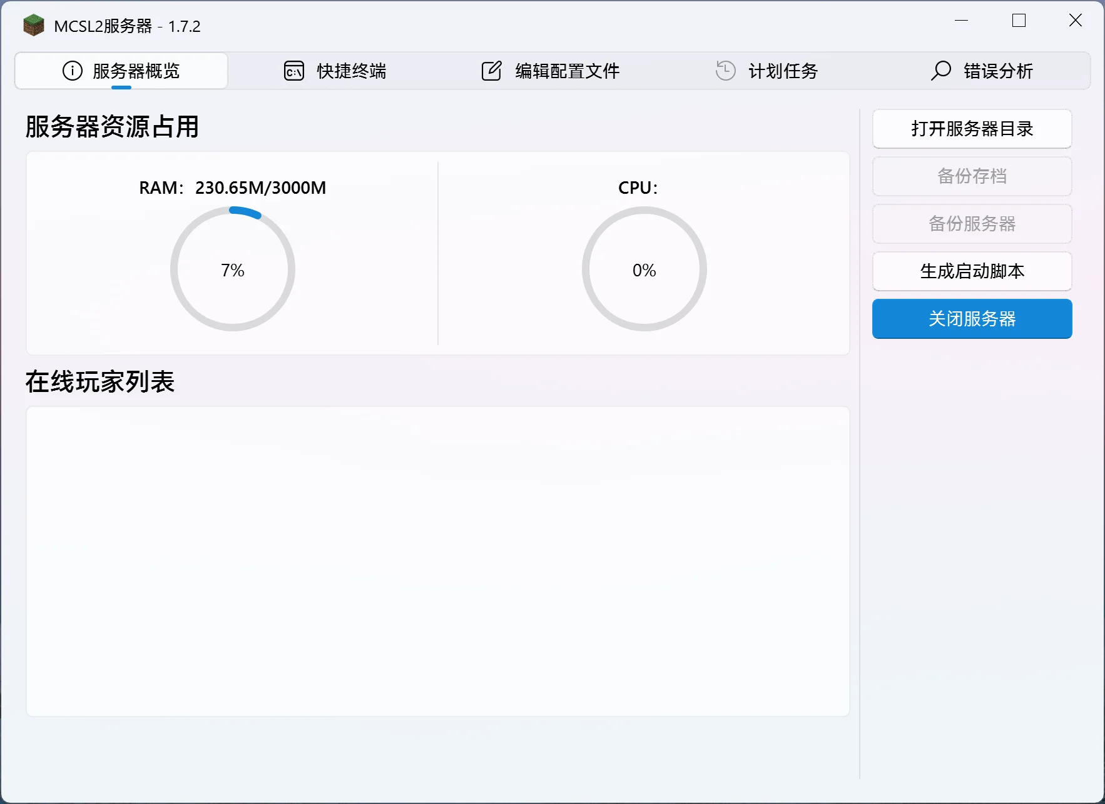Click inside the 在线玩家列表 panel

pyautogui.click(x=437, y=560)
